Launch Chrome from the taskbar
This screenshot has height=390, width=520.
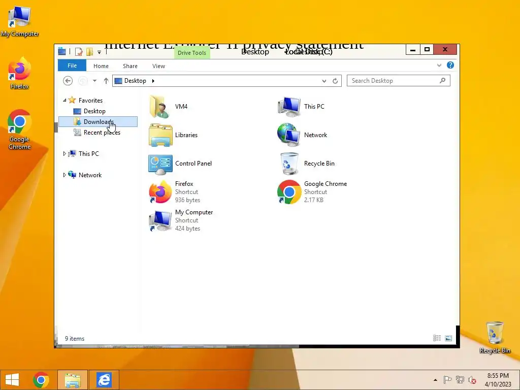pos(41,380)
